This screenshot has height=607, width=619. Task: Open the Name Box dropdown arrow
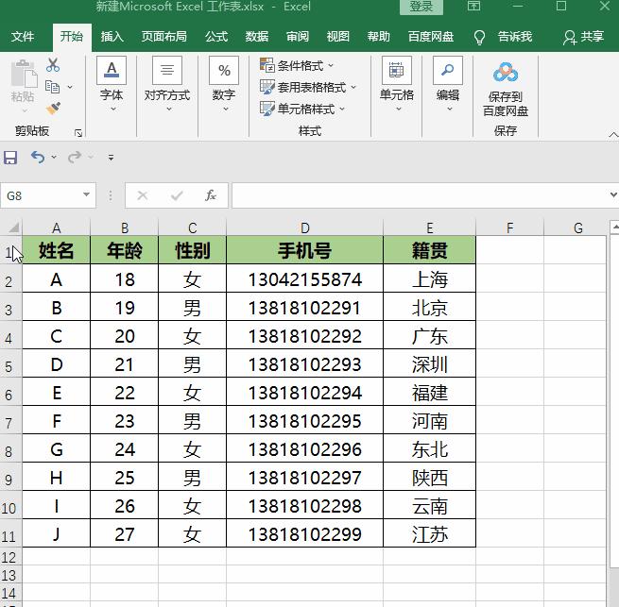click(86, 195)
